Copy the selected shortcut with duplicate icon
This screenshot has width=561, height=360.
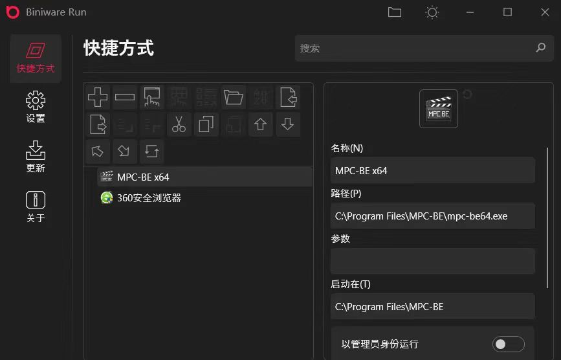click(206, 124)
